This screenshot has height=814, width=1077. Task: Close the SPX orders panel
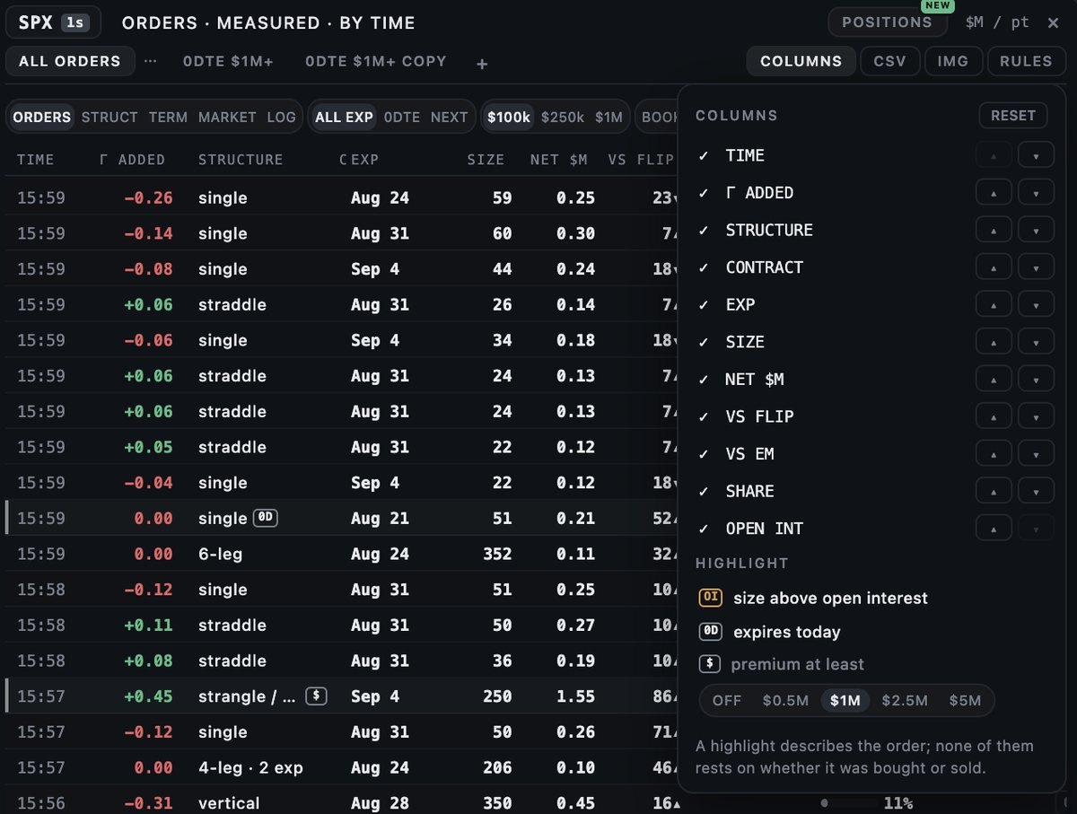(x=1054, y=22)
